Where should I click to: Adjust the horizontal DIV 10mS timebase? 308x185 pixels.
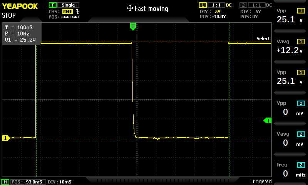pyautogui.click(x=60, y=182)
